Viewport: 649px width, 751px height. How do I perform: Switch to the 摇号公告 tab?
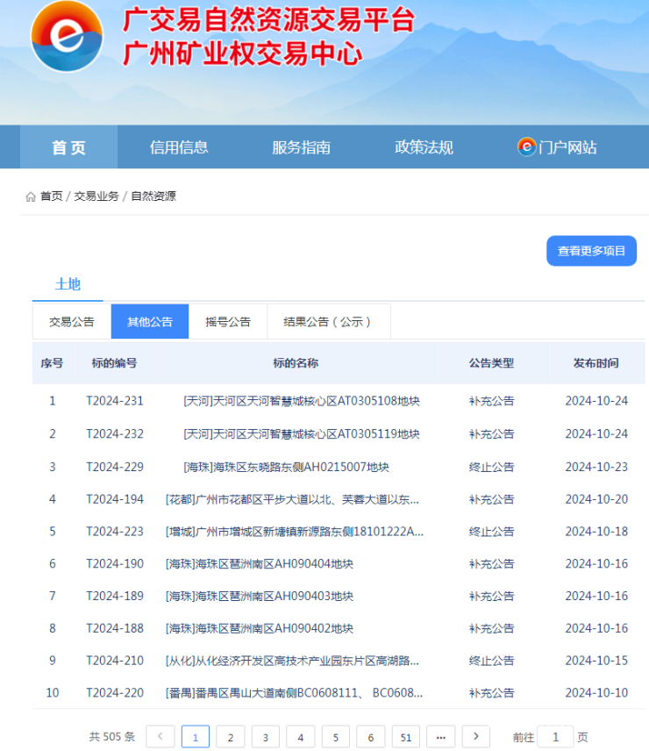click(x=228, y=322)
